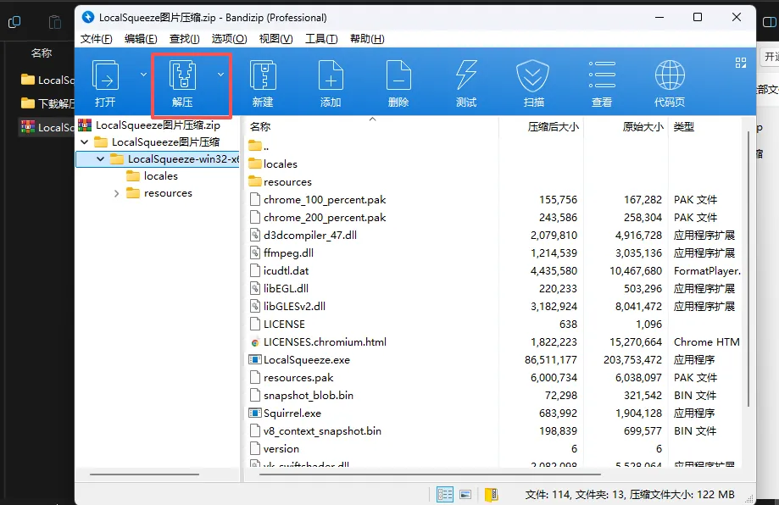This screenshot has width=779, height=505.
Task: Open the 帮助(H) menu
Action: pos(367,39)
